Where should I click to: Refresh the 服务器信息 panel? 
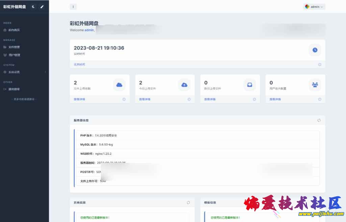pos(319,120)
